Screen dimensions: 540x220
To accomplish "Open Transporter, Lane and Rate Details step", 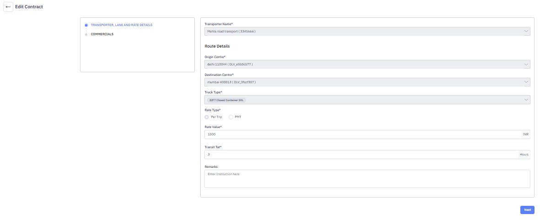I will click(x=122, y=25).
